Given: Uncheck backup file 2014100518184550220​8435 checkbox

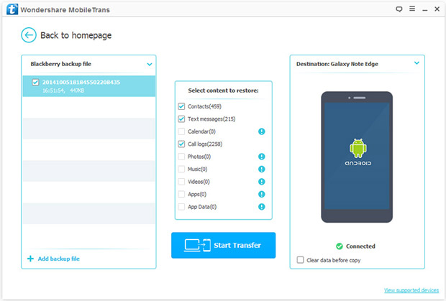Looking at the screenshot, I should click(35, 83).
